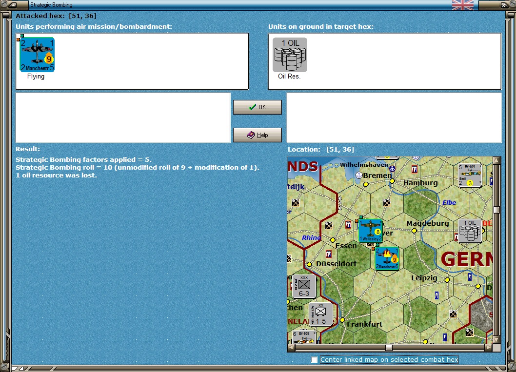The width and height of the screenshot is (516, 372).
Task: Click the Frankfurt city label on the map
Action: [x=365, y=324]
